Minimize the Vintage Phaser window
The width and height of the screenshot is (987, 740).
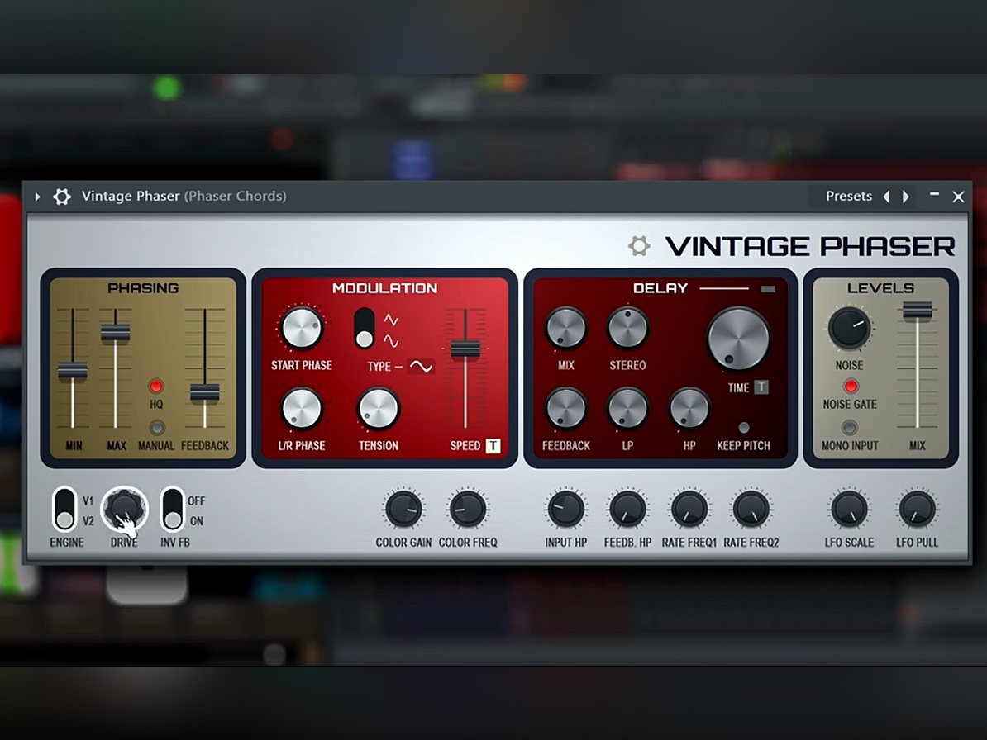click(934, 195)
